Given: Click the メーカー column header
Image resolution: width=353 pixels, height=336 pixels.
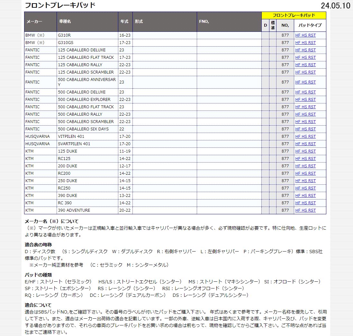Looking at the screenshot, I should tap(41, 22).
